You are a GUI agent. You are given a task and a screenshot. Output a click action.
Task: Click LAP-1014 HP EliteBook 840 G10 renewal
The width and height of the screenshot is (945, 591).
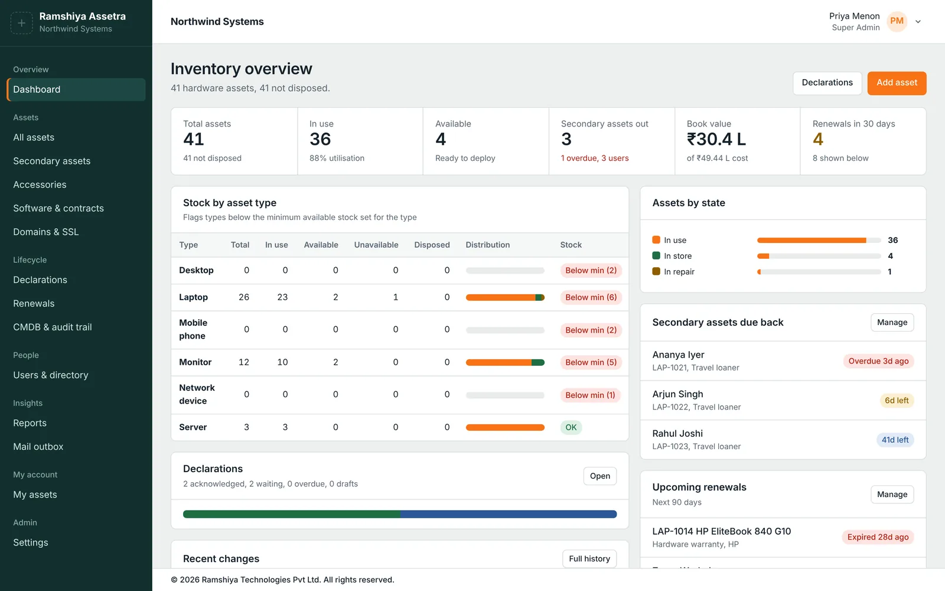coord(721,531)
